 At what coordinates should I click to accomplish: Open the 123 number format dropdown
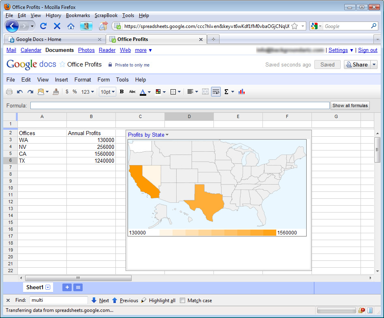(x=87, y=92)
